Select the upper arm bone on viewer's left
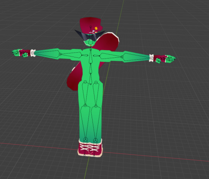 pyautogui.click(x=71, y=55)
